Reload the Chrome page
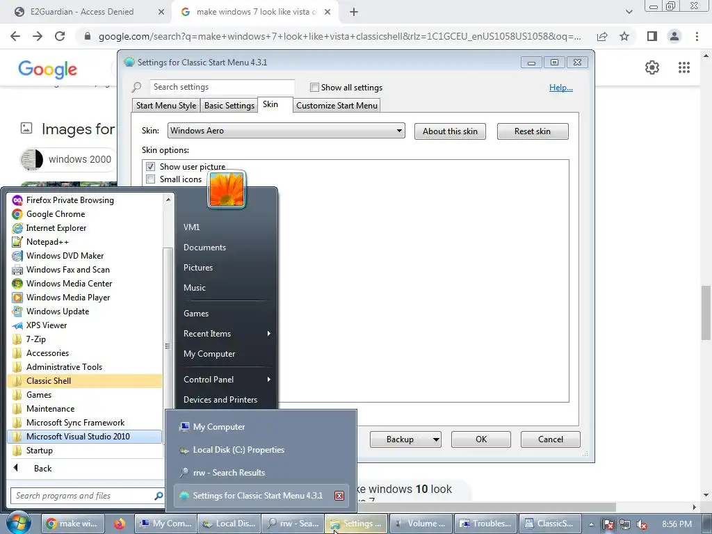This screenshot has width=712, height=534. pos(60,36)
